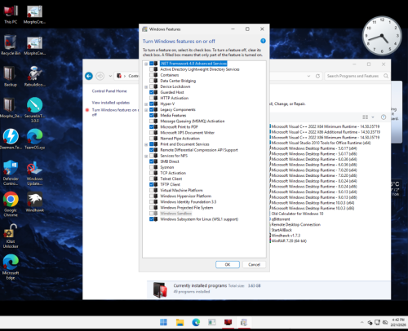Click the Windows Features taskbar icon
408x331 pixels.
coord(244,322)
